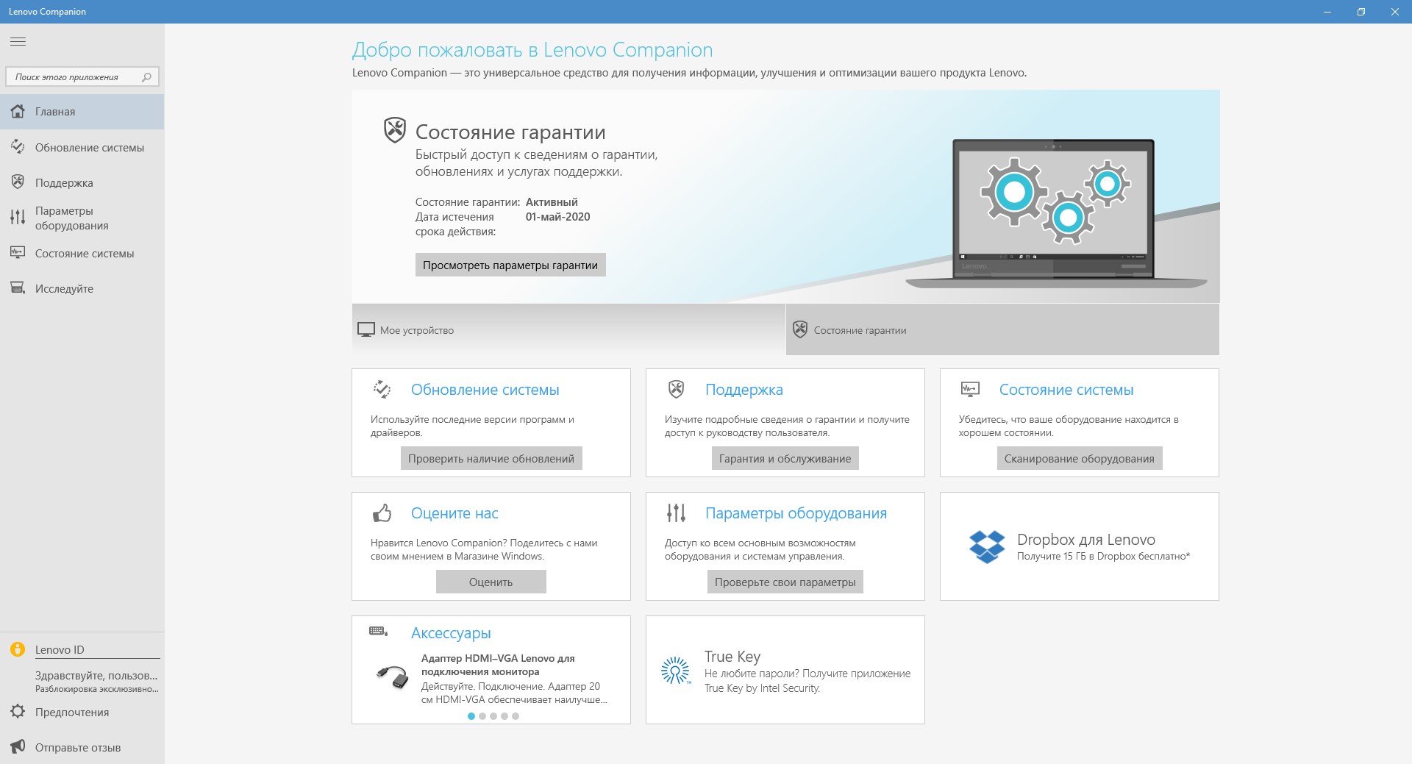Open the Аксессуары card heading
This screenshot has width=1412, height=764.
[x=451, y=633]
